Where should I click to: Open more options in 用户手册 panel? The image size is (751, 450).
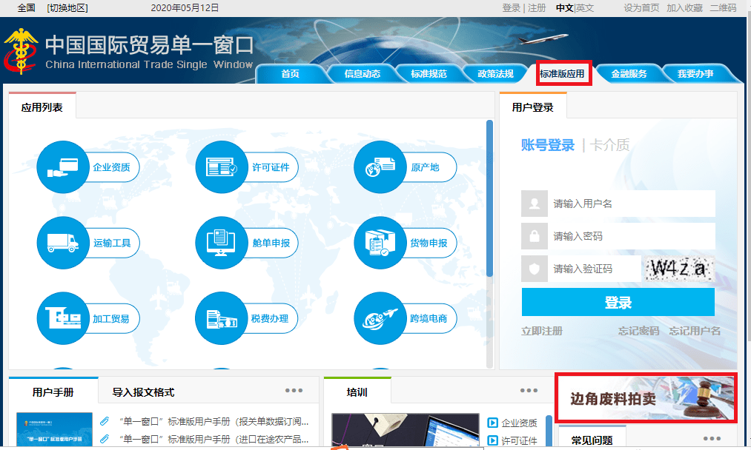tap(294, 391)
